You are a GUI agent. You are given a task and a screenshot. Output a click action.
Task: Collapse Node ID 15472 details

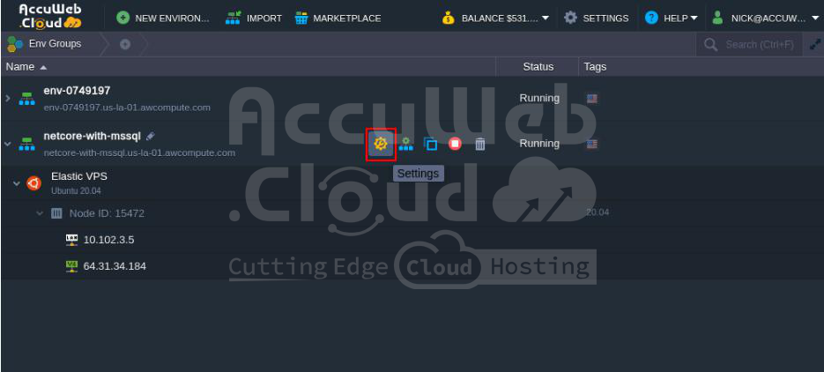(40, 213)
